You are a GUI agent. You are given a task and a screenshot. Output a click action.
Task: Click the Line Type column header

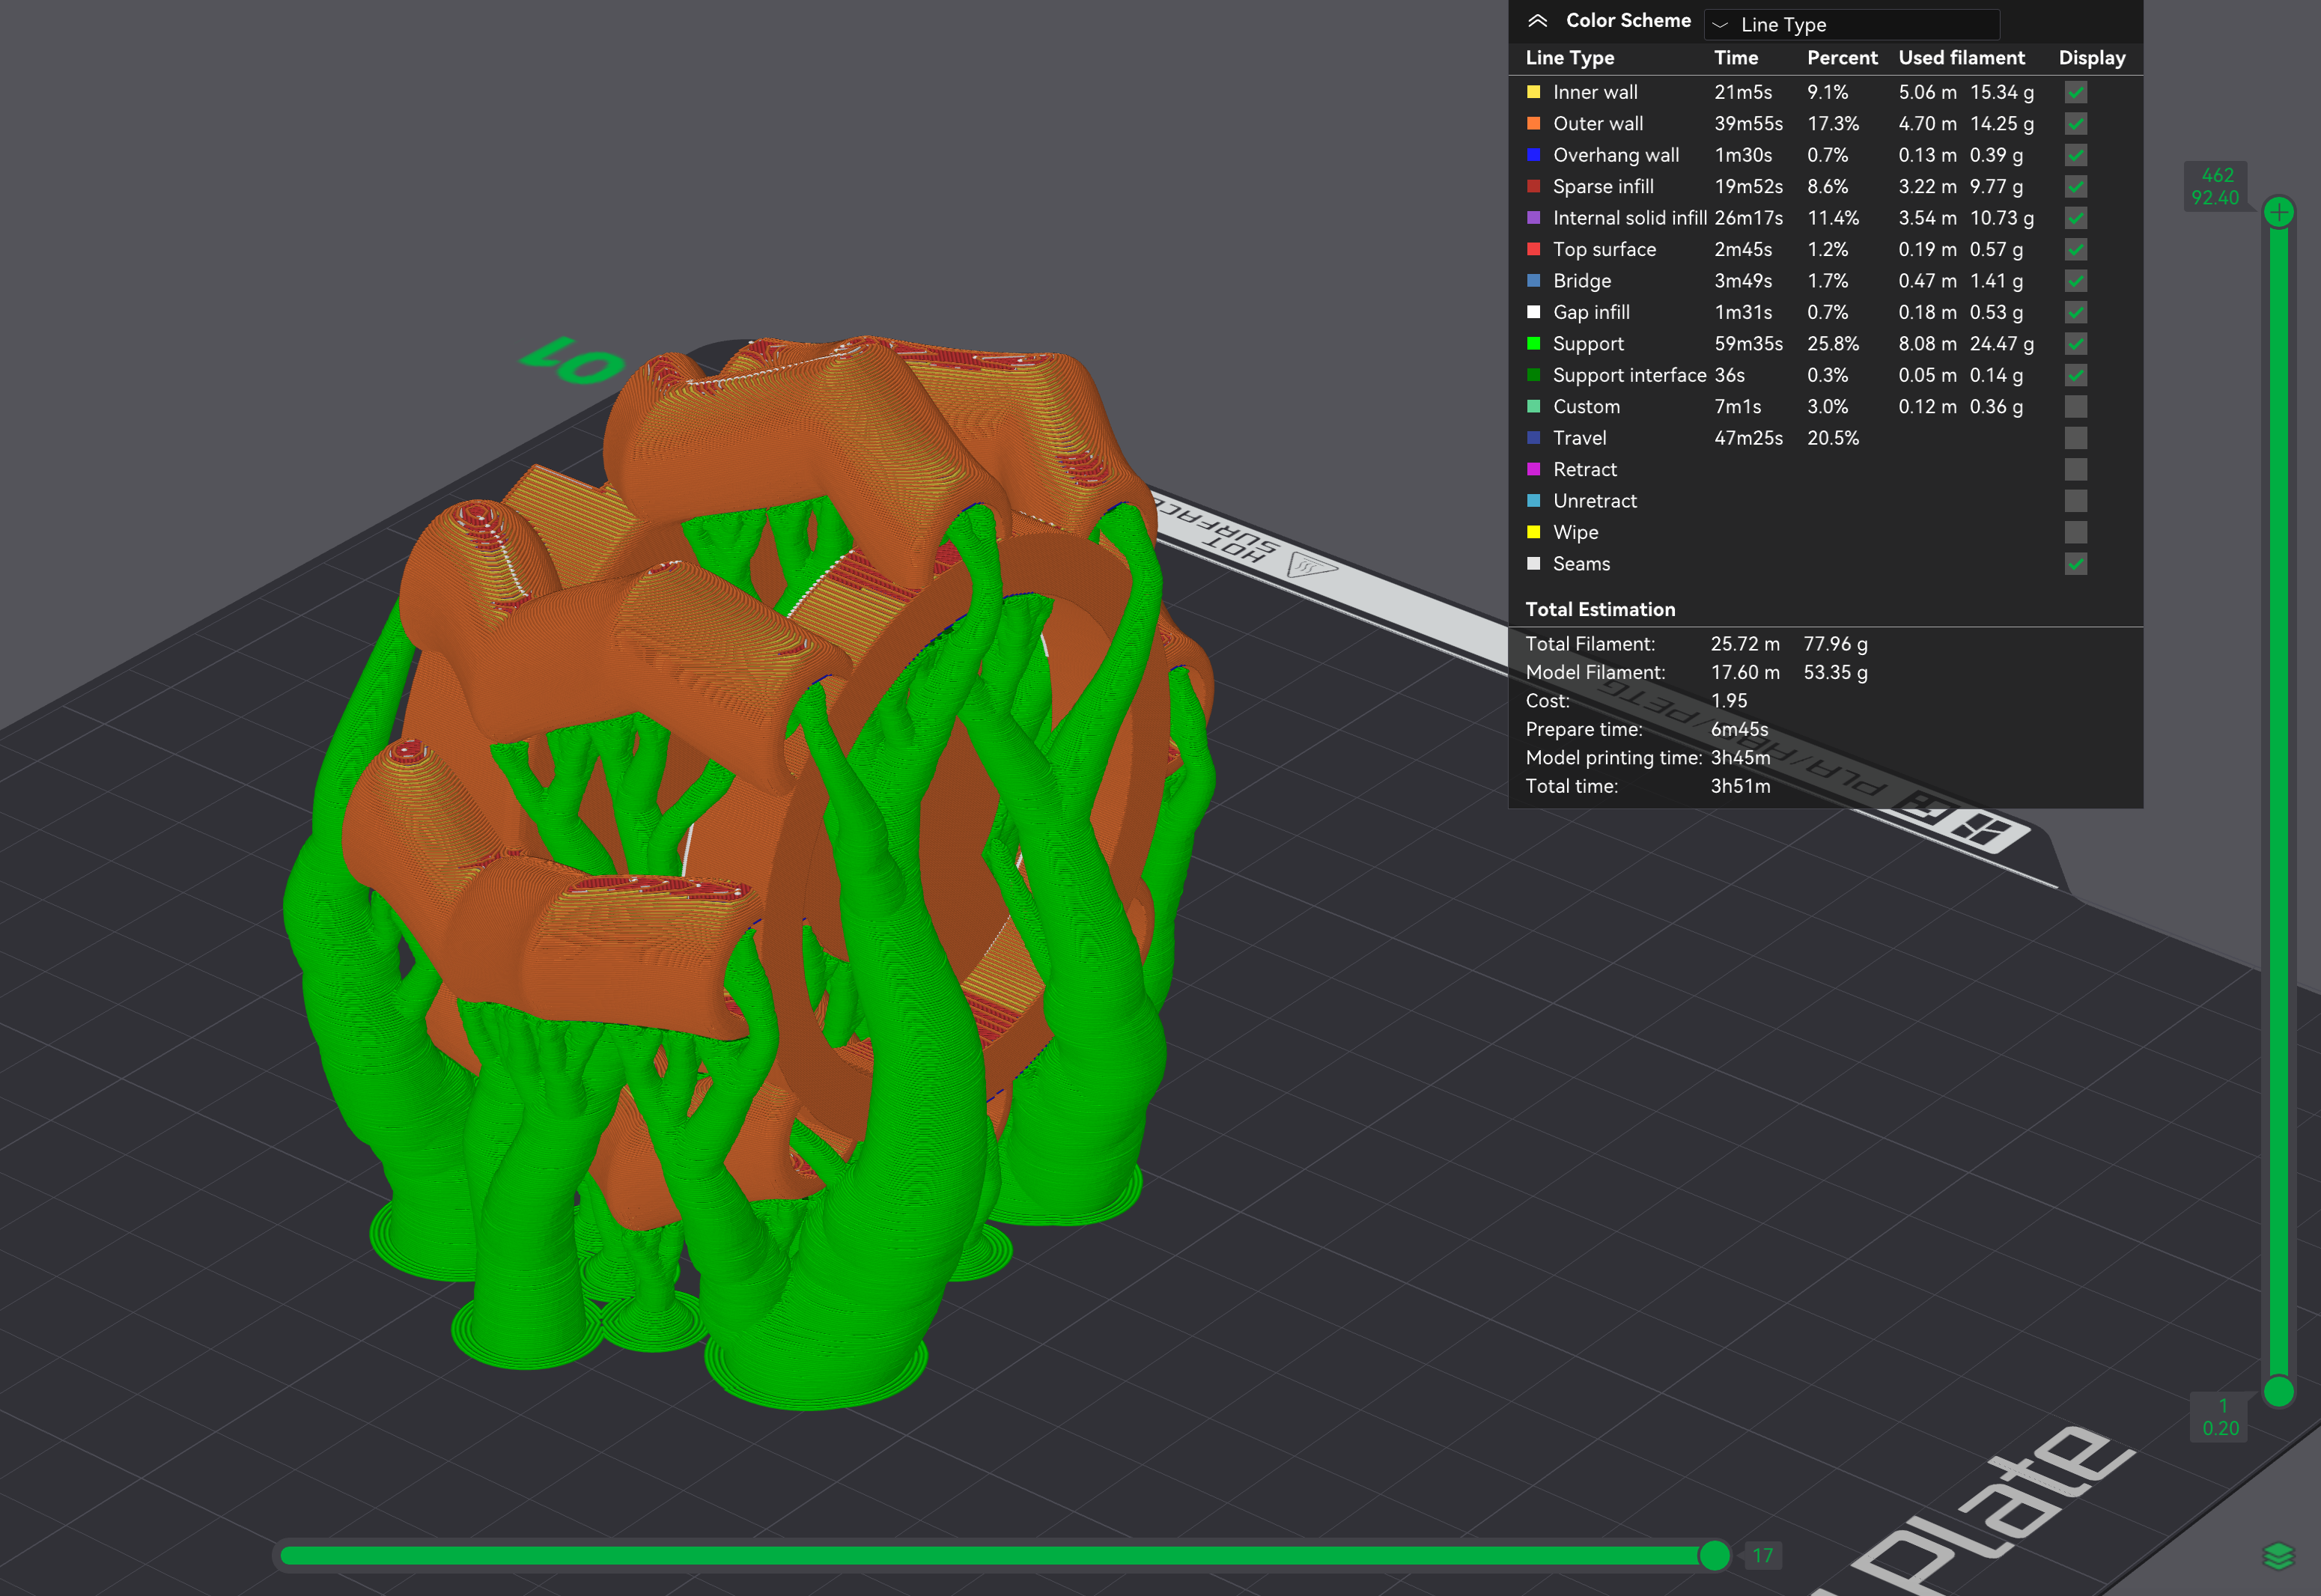pyautogui.click(x=1569, y=58)
